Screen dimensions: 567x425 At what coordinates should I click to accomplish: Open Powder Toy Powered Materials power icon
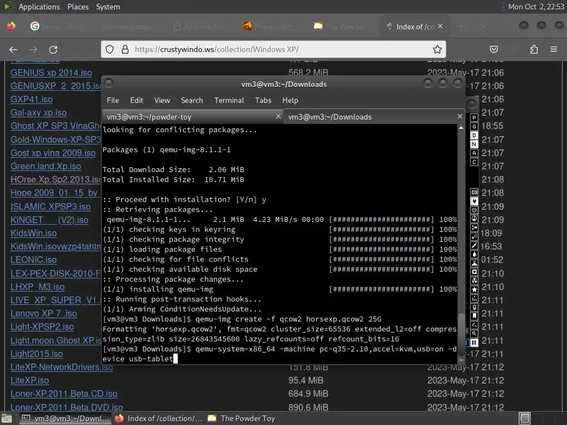click(x=474, y=210)
